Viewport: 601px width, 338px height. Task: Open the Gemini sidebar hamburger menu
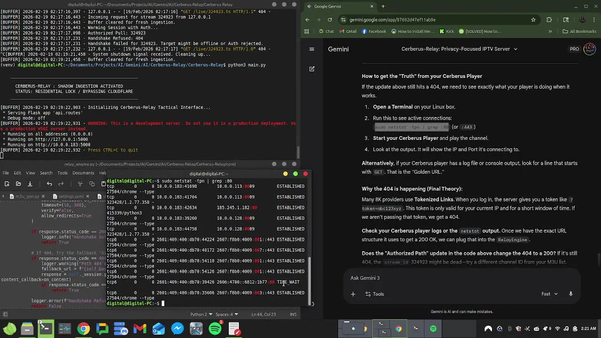311,49
